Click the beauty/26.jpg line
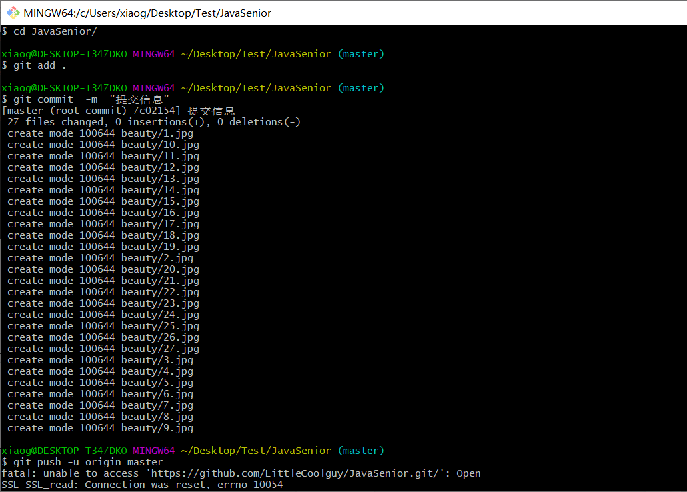The height and width of the screenshot is (492, 687). [x=103, y=337]
